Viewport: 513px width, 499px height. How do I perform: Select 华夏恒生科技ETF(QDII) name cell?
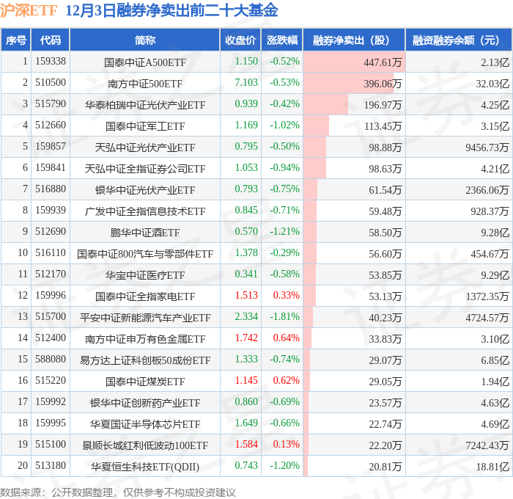click(145, 467)
